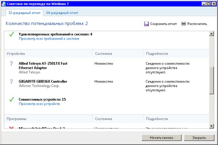This screenshot has height=145, width=218.
Task: Click the vertical scrollbar thumb
Action: tap(212, 81)
